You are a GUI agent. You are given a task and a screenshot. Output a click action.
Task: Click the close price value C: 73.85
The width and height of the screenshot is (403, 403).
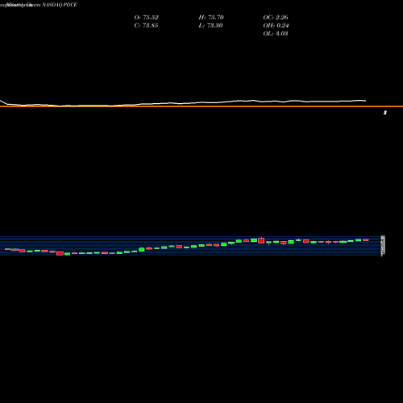146,26
